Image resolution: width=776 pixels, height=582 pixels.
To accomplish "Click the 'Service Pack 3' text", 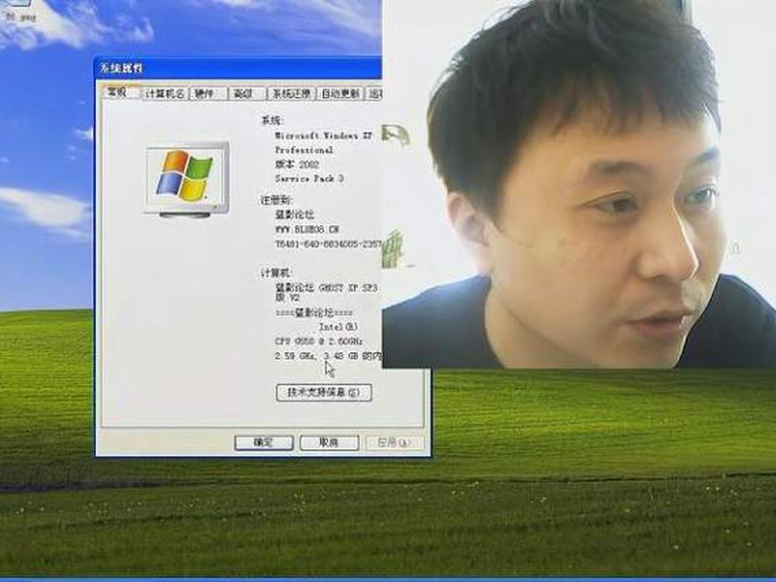I will tap(309, 178).
